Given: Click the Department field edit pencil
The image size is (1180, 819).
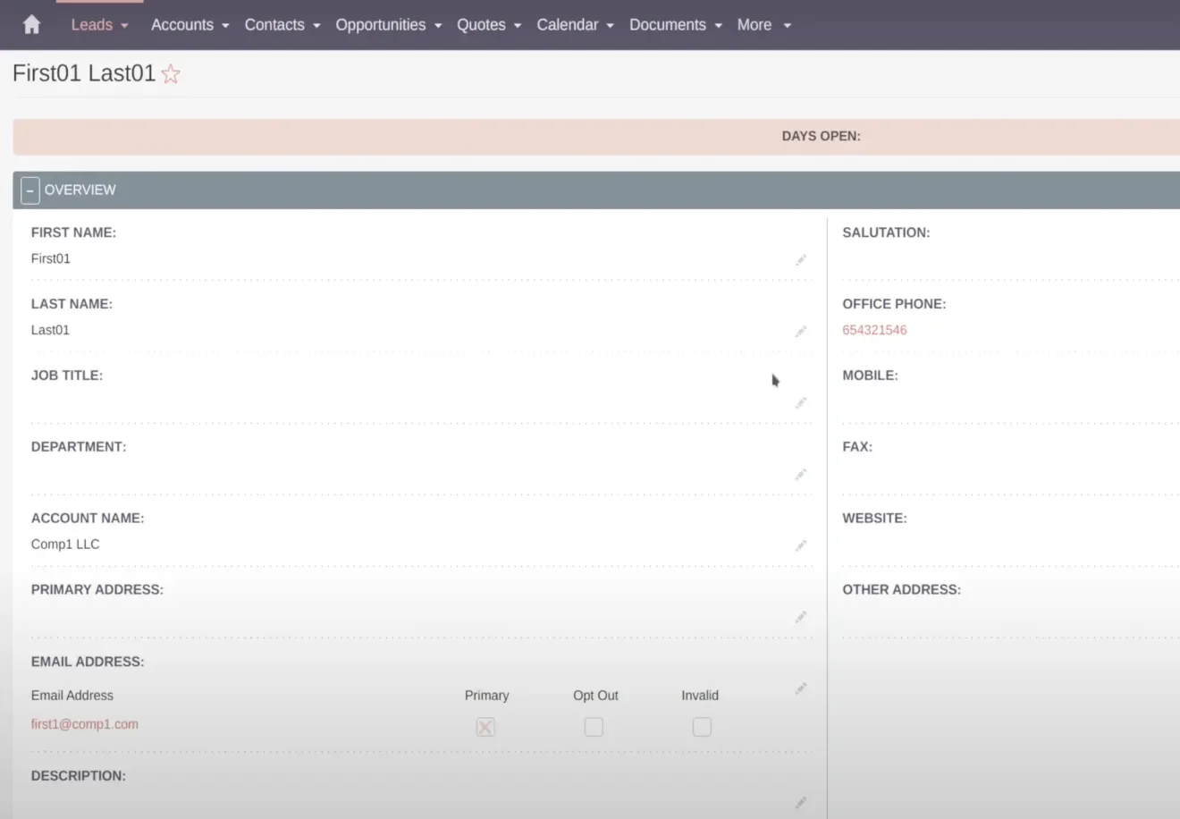Looking at the screenshot, I should [x=800, y=474].
